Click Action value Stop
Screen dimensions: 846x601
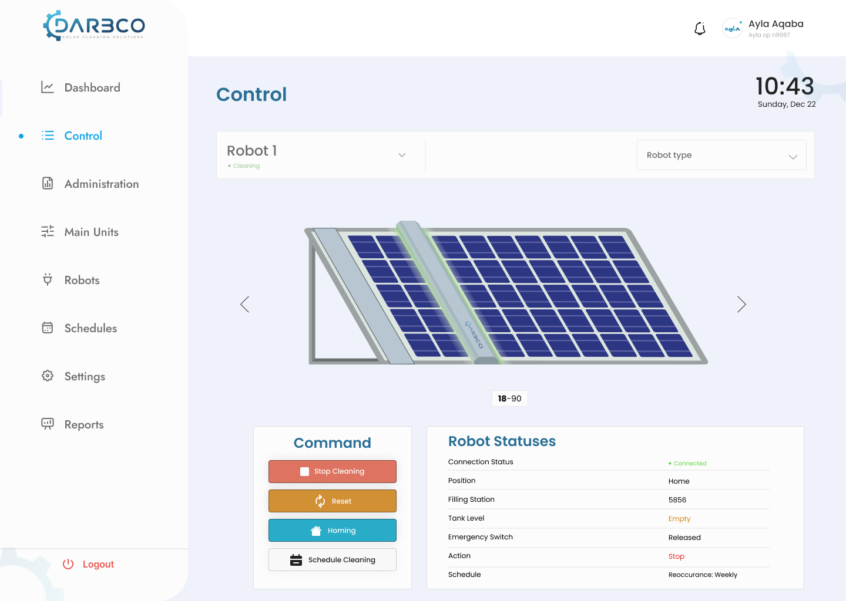[x=676, y=556]
